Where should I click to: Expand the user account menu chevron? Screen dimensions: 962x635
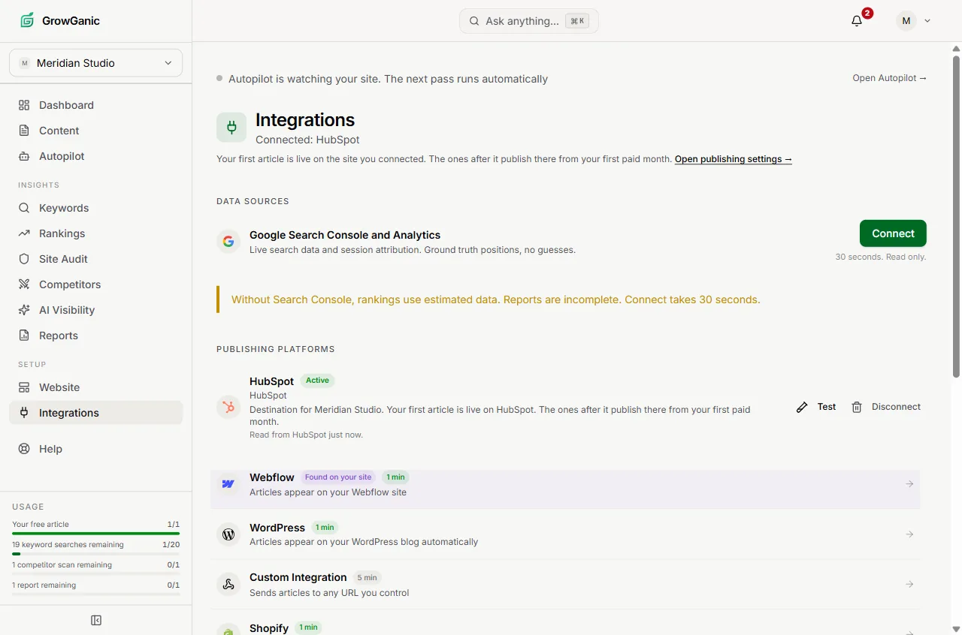coord(927,21)
